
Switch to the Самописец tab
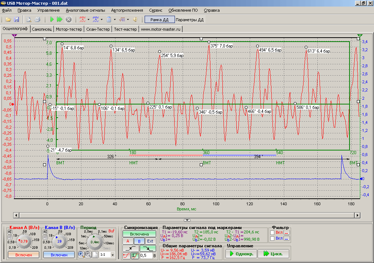tap(42, 29)
